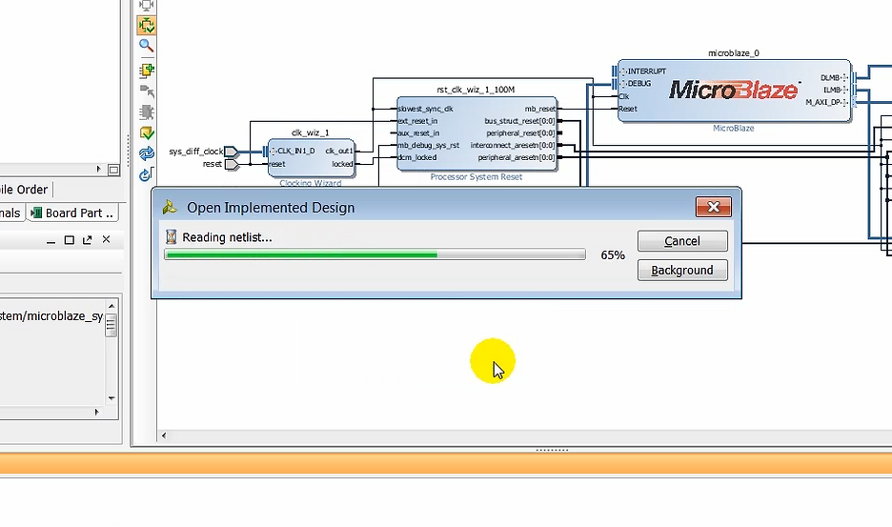
Task: Click the Validate Design checkmark icon
Action: click(x=147, y=133)
